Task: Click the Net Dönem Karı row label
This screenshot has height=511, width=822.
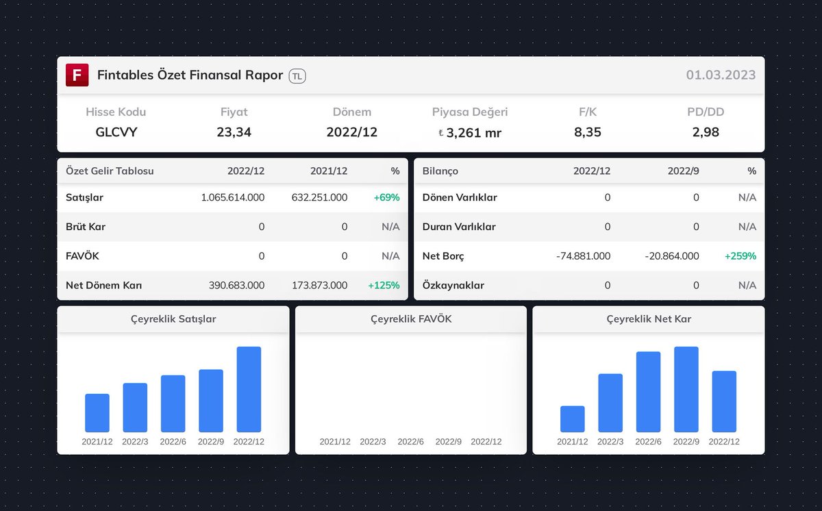Action: (x=103, y=286)
